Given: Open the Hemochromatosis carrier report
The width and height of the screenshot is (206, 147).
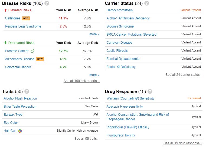Looking at the screenshot, I should coord(120,10).
